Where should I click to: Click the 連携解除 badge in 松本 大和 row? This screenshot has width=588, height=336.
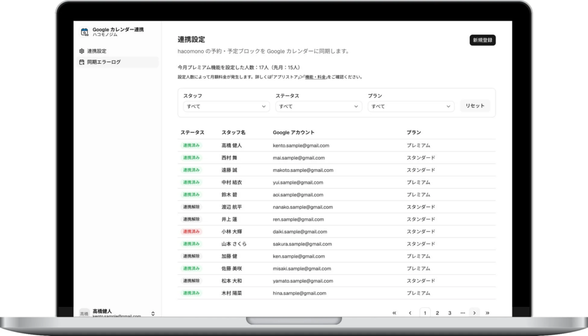[191, 281]
